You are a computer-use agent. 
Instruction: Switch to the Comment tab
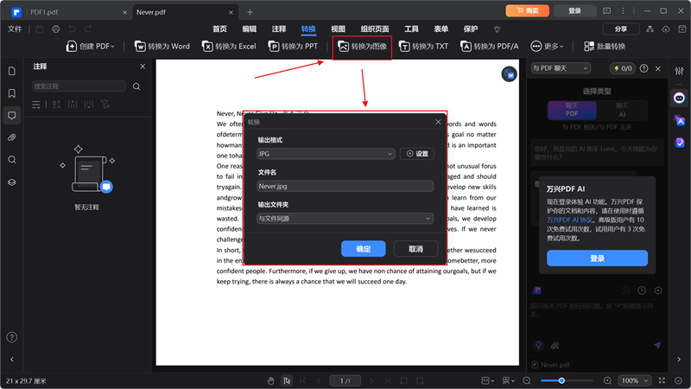[278, 29]
